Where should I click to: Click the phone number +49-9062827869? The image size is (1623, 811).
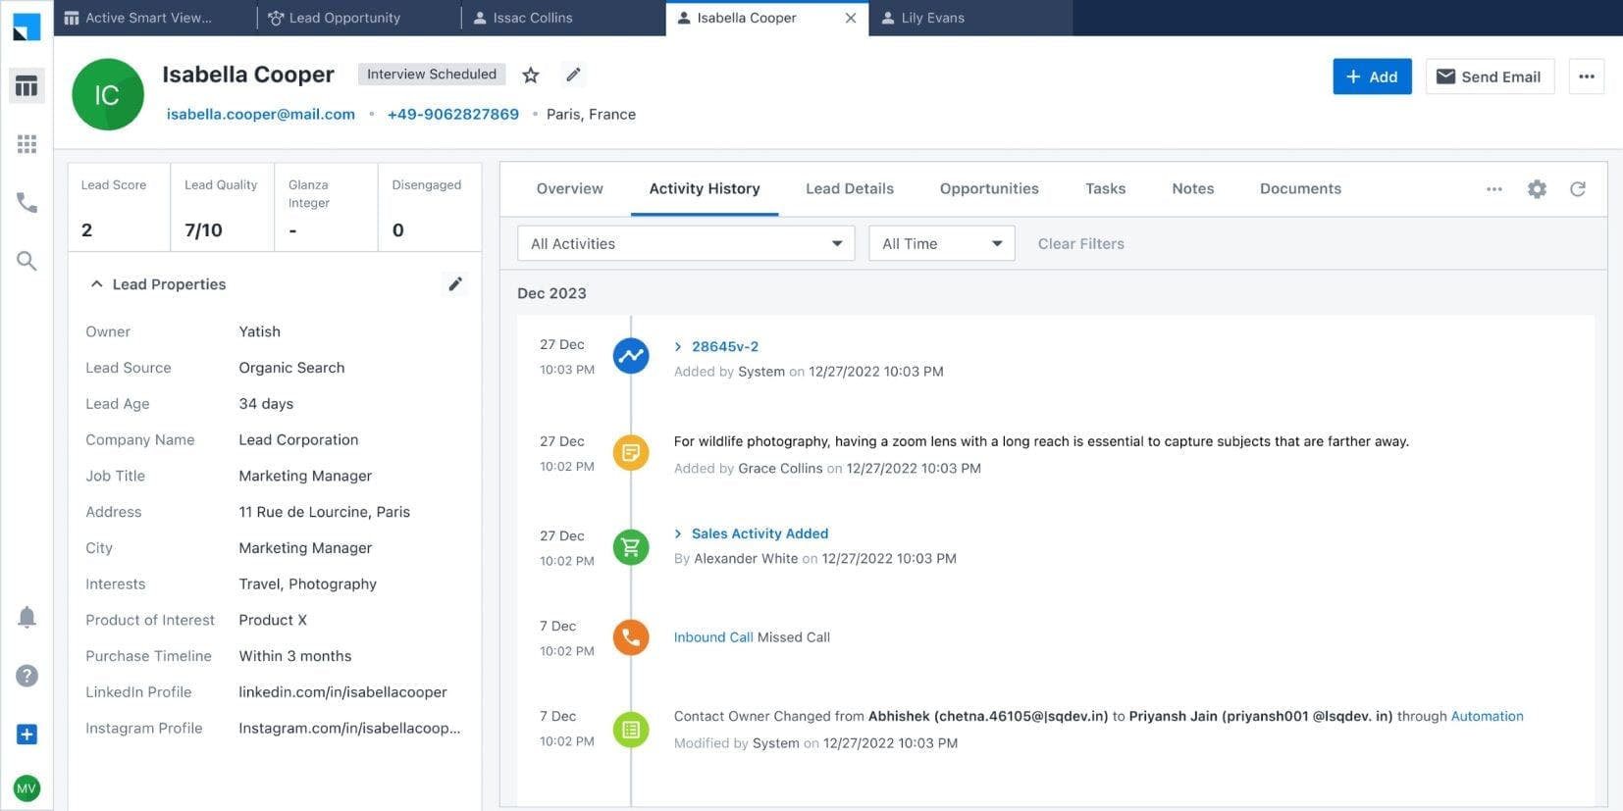point(453,114)
